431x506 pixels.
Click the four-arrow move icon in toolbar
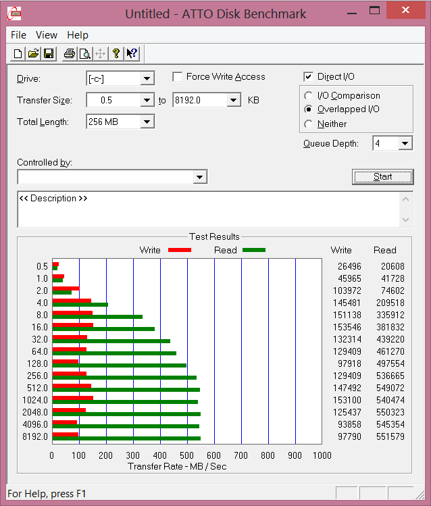[x=100, y=54]
